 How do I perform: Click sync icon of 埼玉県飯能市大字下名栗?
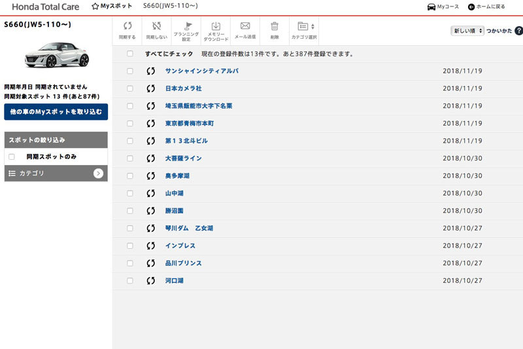(x=151, y=106)
